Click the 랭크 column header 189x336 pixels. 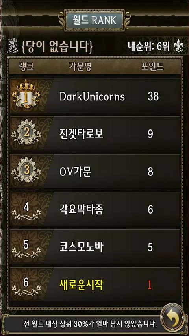tap(26, 67)
